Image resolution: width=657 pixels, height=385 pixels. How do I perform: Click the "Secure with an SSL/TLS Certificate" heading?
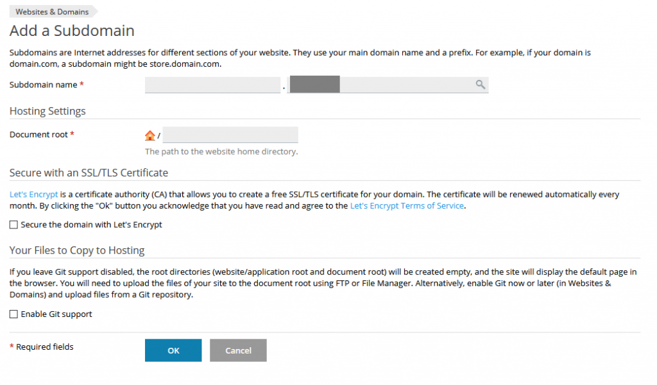[89, 173]
